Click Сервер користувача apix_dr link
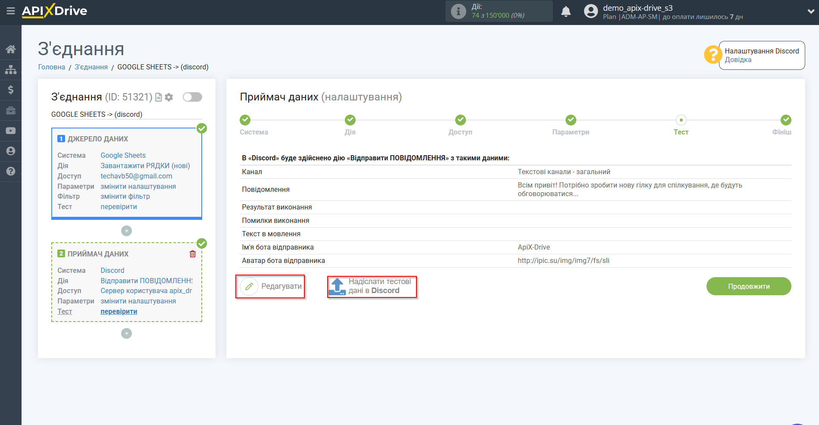The height and width of the screenshot is (425, 819). (x=146, y=291)
